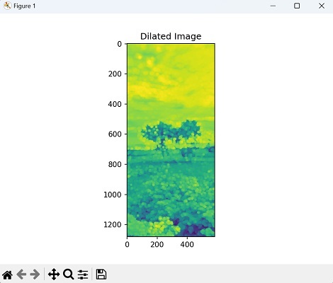Click the dilated image plot area
The image size is (333, 283).
[x=171, y=140]
